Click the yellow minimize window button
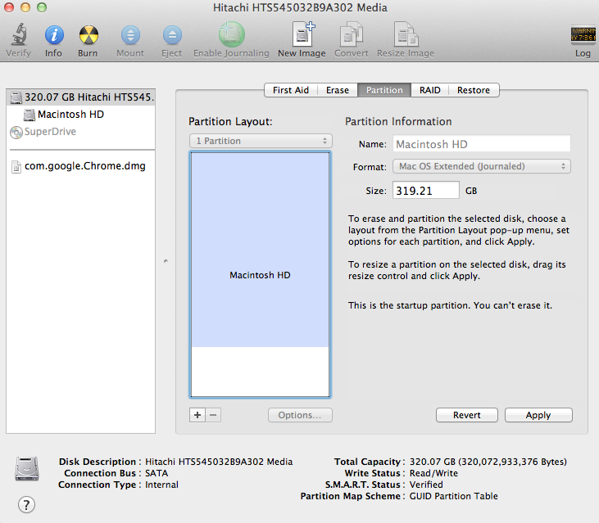599x523 pixels. 25,7
